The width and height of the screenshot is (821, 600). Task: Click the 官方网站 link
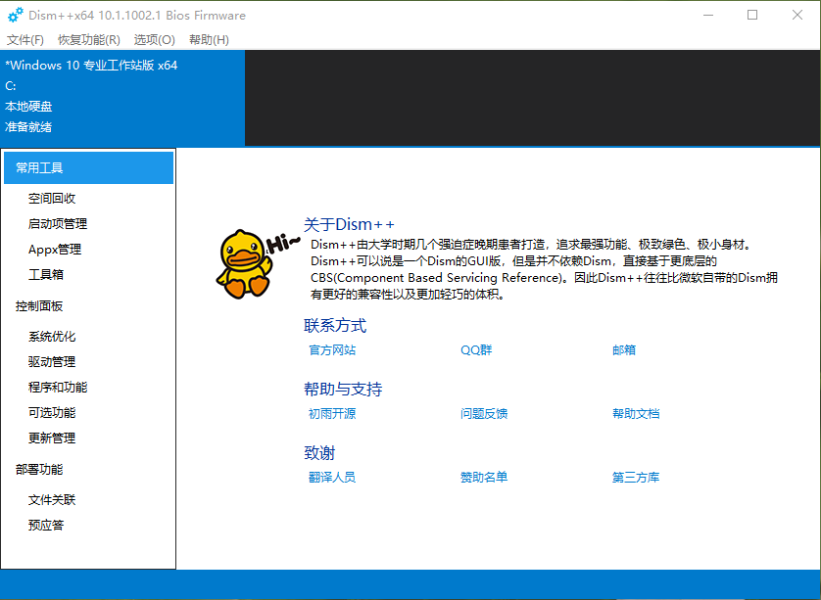click(x=332, y=350)
